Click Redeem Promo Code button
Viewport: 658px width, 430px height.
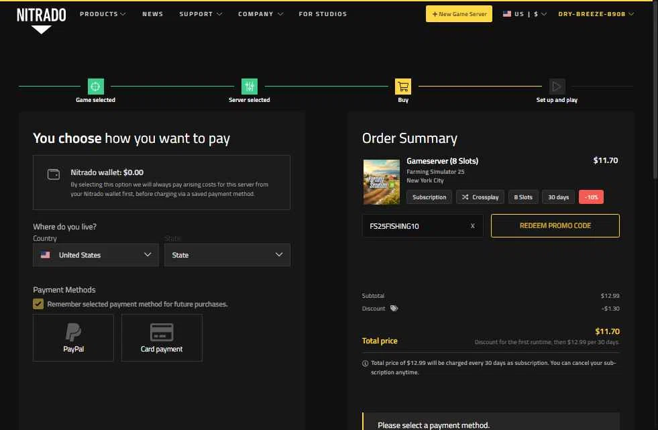coord(555,225)
